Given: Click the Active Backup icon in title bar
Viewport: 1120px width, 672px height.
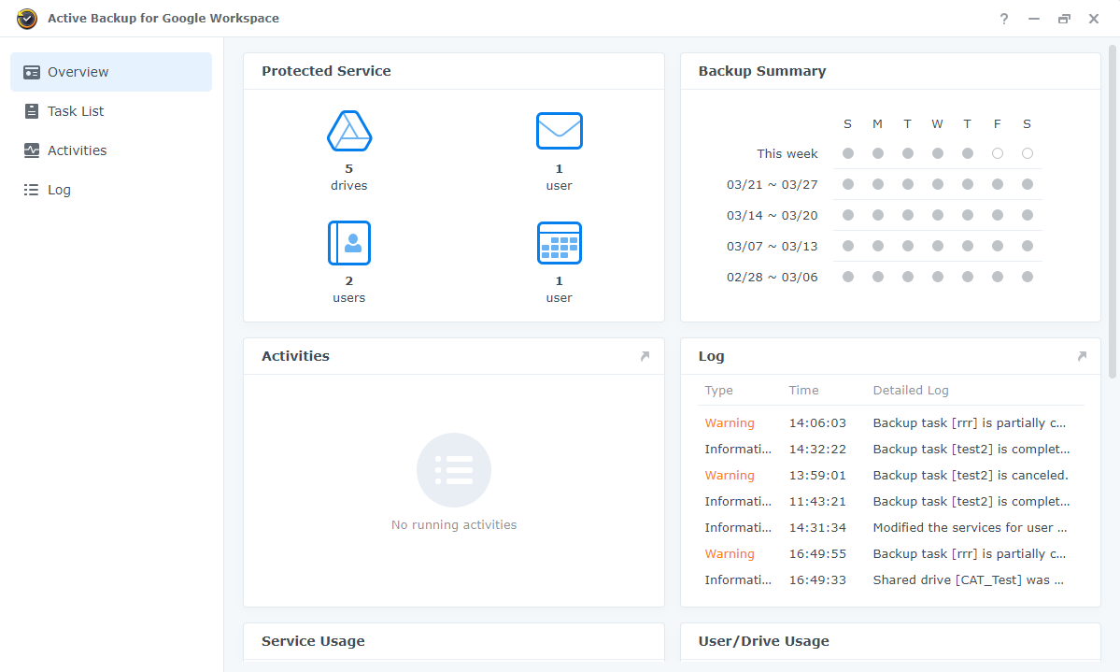Looking at the screenshot, I should point(27,18).
